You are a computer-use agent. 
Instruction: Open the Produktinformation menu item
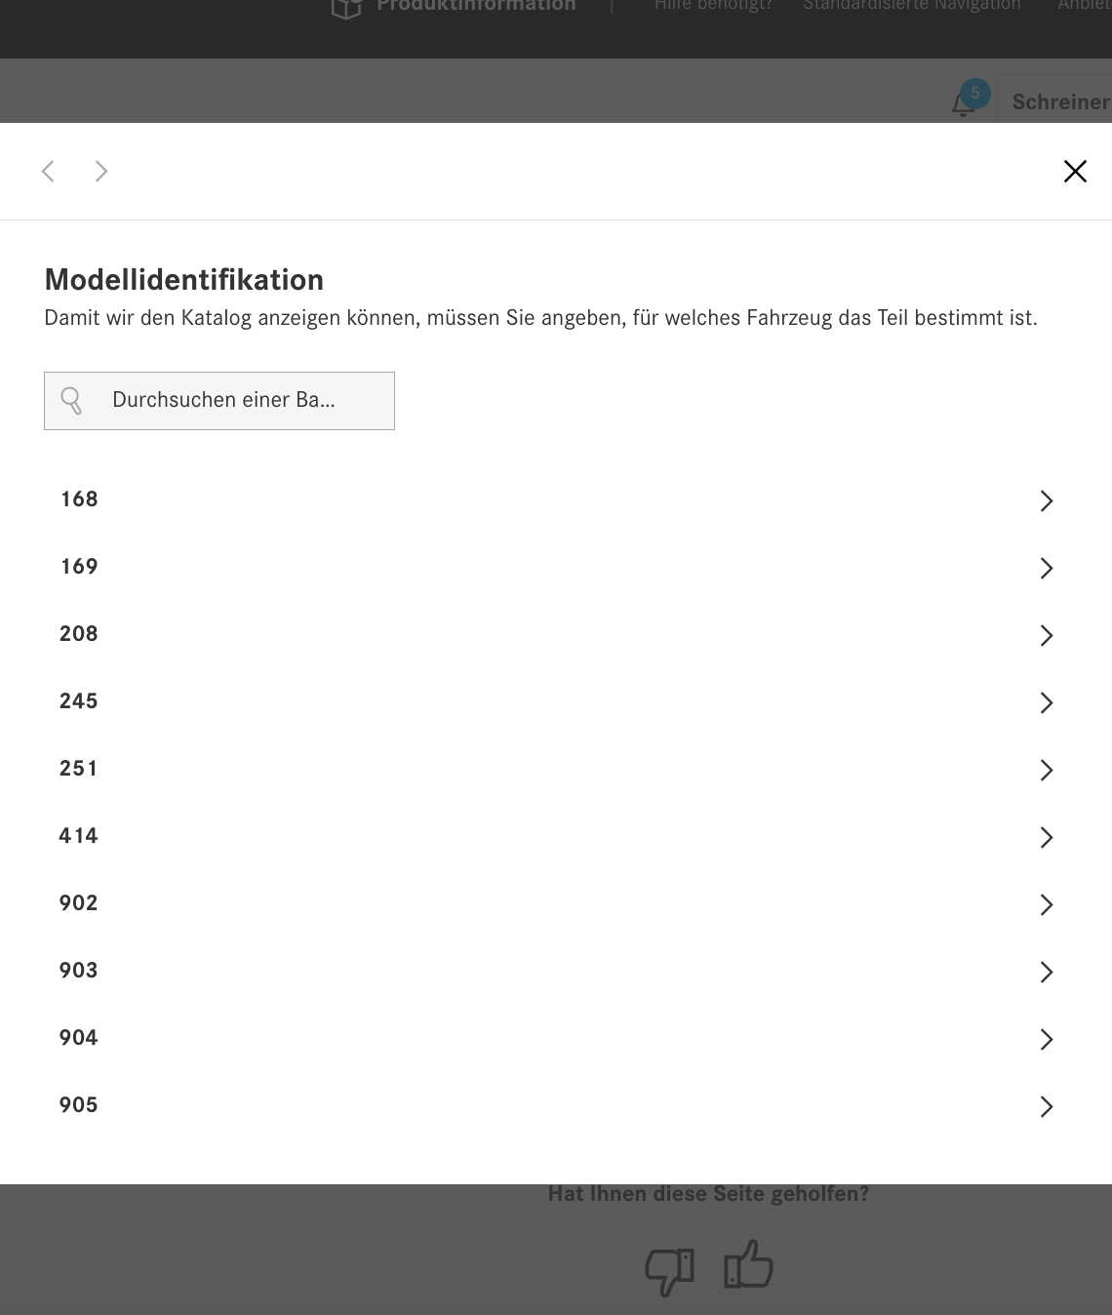pos(476,6)
